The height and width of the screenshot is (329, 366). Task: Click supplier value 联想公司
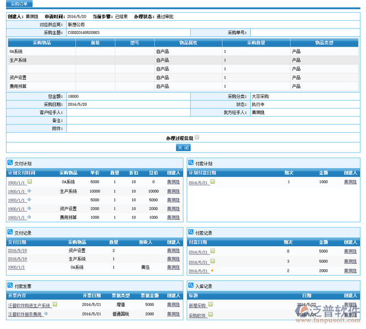pyautogui.click(x=76, y=25)
